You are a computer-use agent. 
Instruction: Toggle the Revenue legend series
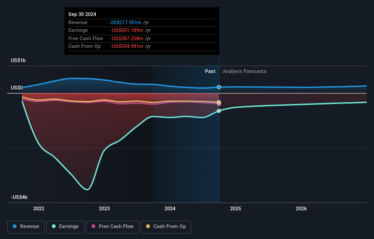point(26,227)
